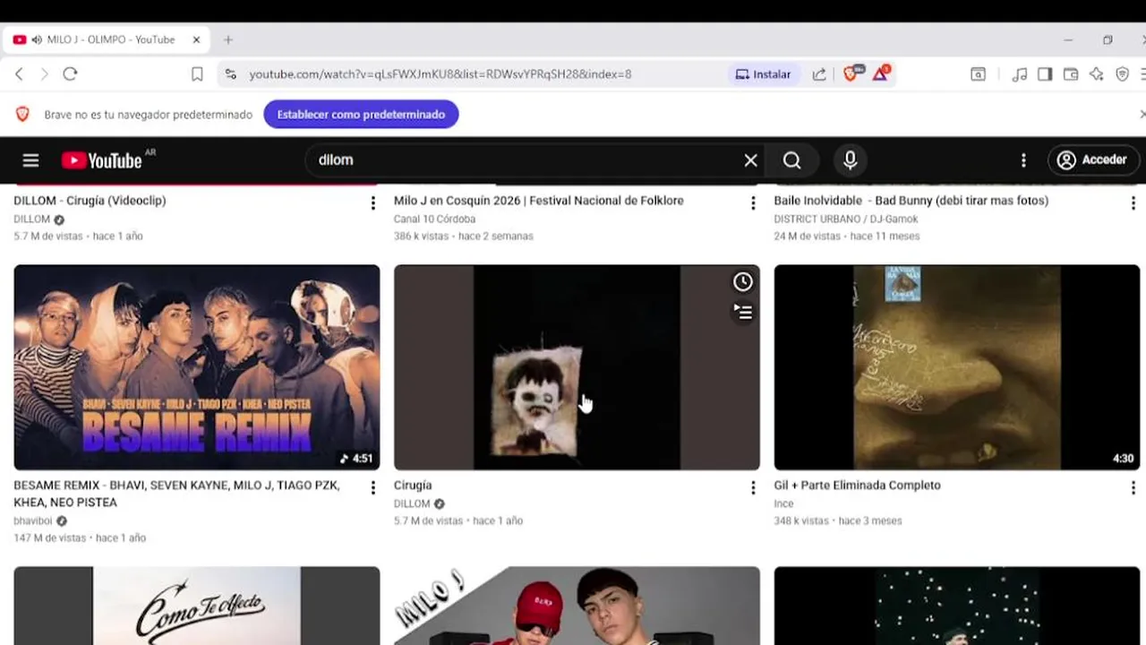Open Baile Inolvidable - Bad Bunny title
Screen dimensions: 1146x645
(x=911, y=201)
